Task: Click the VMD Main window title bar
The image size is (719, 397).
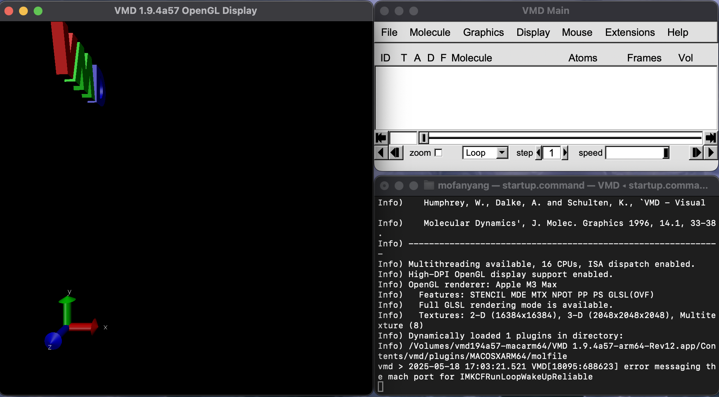Action: point(546,11)
